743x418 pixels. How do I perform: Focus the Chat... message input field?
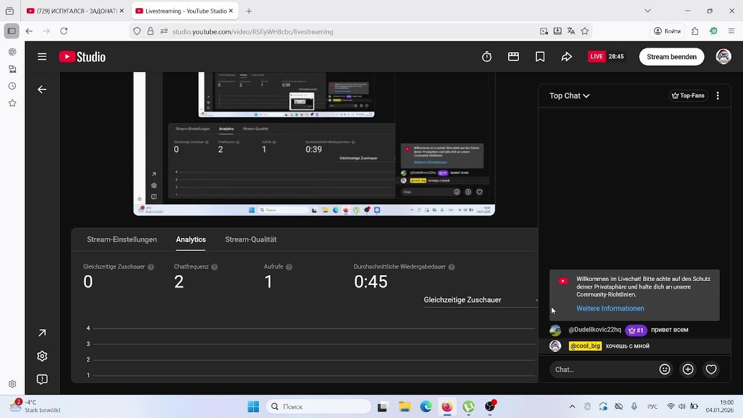click(x=604, y=369)
